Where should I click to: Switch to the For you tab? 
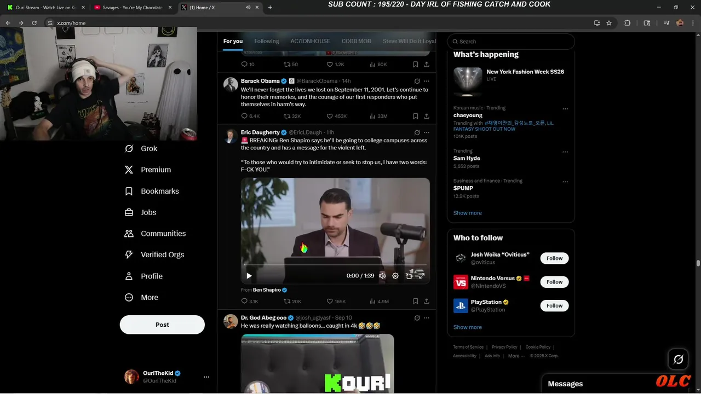click(x=233, y=41)
